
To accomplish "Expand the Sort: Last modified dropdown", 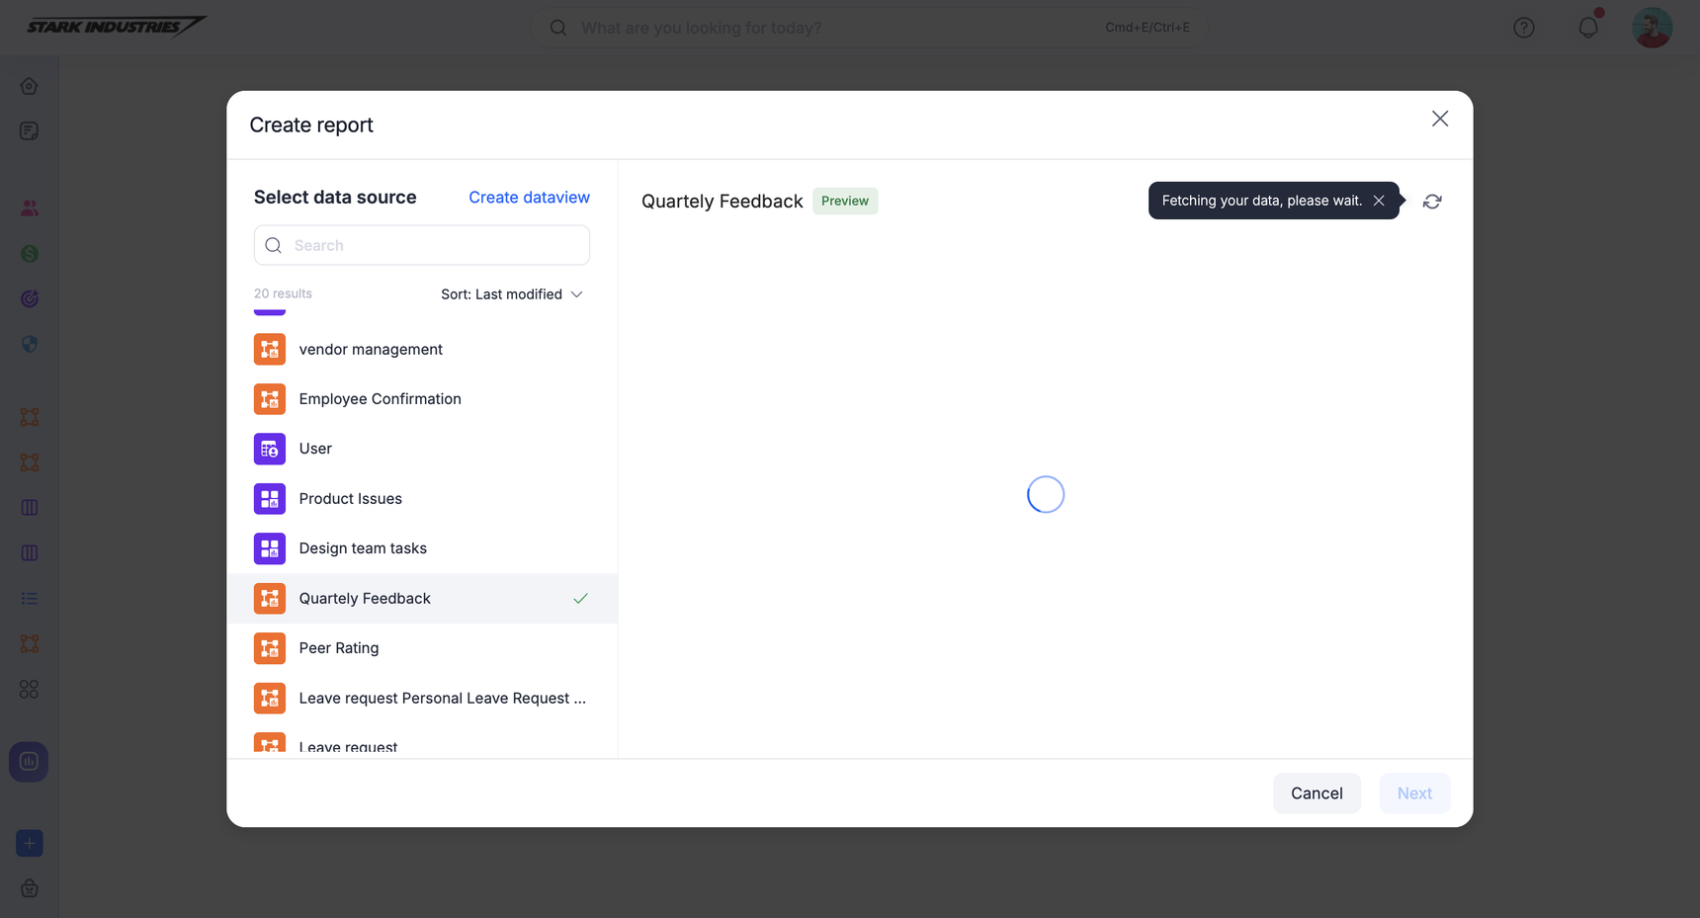I will click(x=512, y=294).
